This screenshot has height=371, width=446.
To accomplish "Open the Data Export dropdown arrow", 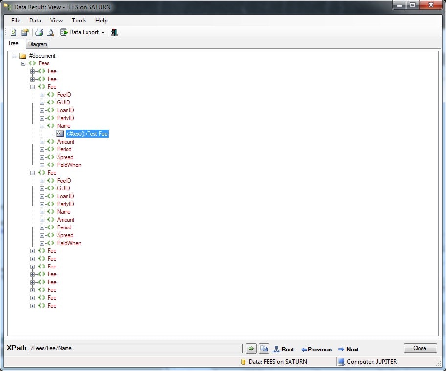I will [x=103, y=32].
